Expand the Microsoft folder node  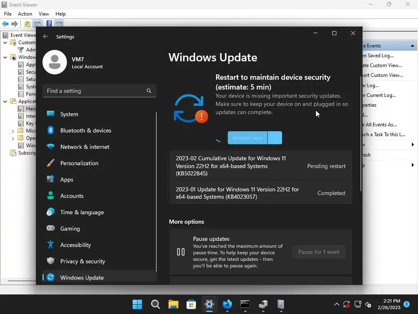(x=13, y=131)
